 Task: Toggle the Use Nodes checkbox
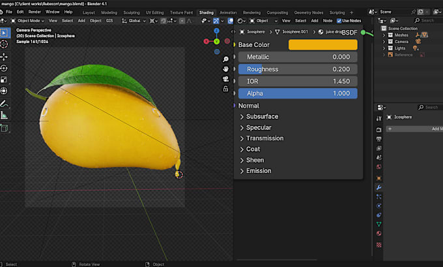pyautogui.click(x=339, y=21)
